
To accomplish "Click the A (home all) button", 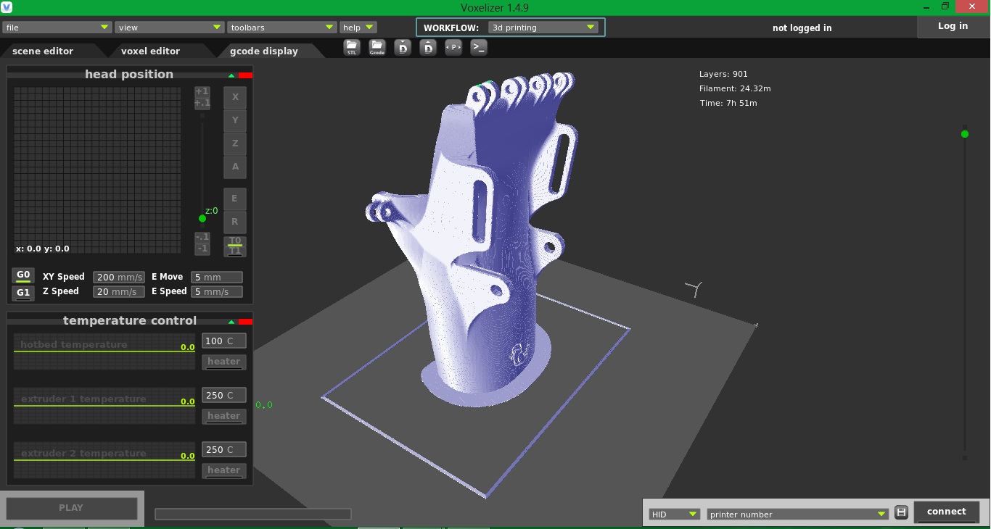I will click(x=235, y=167).
